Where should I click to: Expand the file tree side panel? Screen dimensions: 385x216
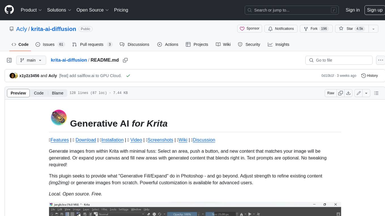9,60
